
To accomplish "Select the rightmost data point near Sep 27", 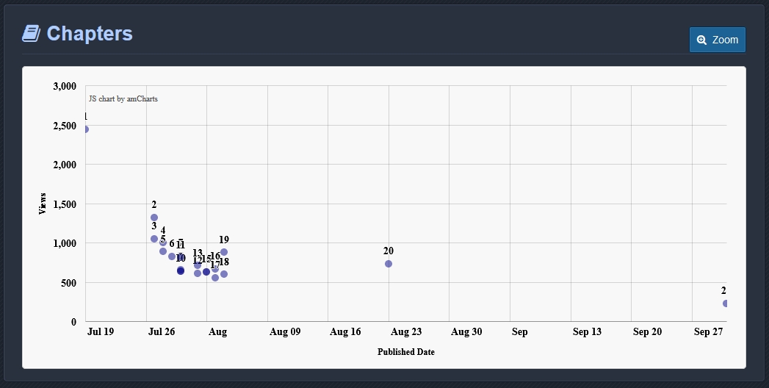I will (725, 303).
